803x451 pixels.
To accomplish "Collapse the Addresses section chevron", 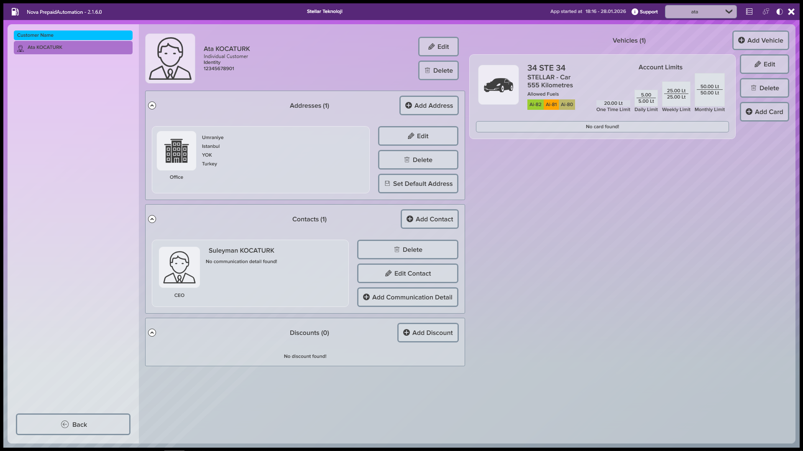I will pos(152,106).
